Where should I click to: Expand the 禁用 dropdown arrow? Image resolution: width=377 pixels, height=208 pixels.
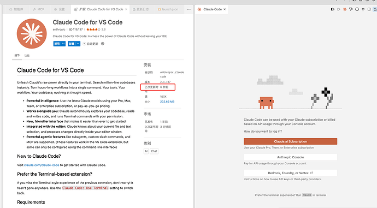coord(63,44)
